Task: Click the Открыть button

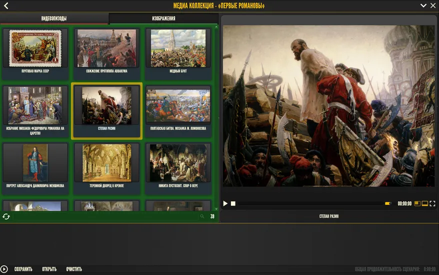Action: point(49,269)
